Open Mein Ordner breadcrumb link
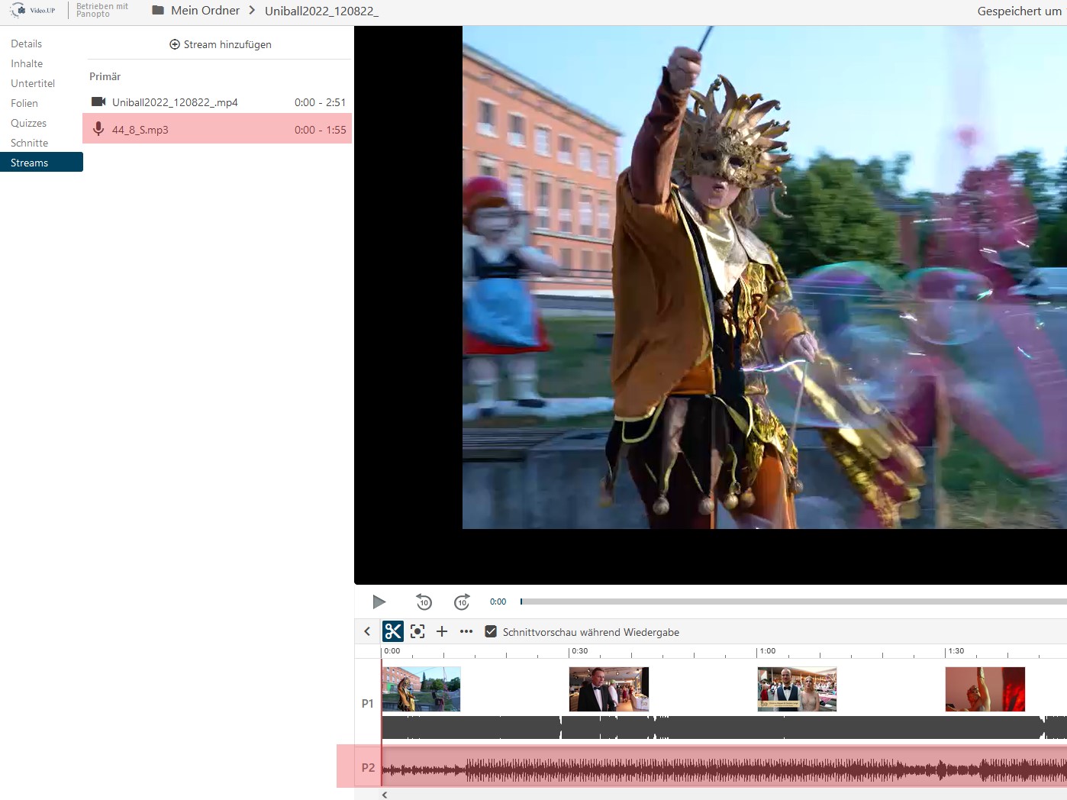This screenshot has width=1067, height=800. point(205,11)
